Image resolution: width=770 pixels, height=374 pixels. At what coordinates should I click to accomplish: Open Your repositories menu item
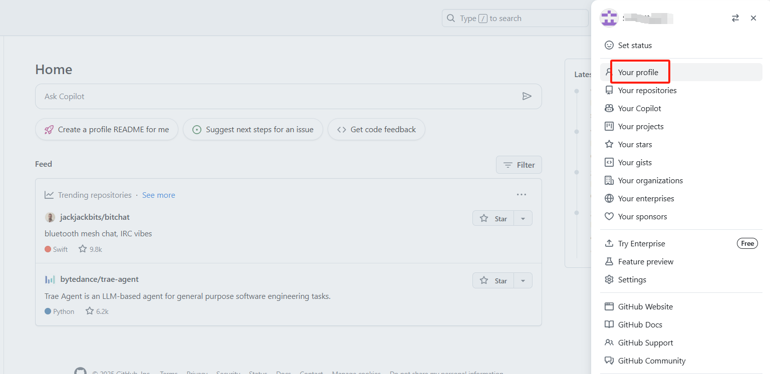(681, 90)
